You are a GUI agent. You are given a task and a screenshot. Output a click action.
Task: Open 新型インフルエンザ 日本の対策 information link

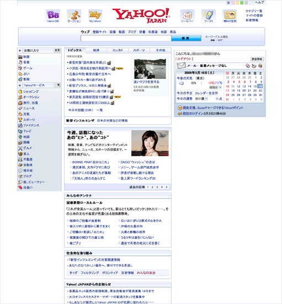click(x=112, y=121)
